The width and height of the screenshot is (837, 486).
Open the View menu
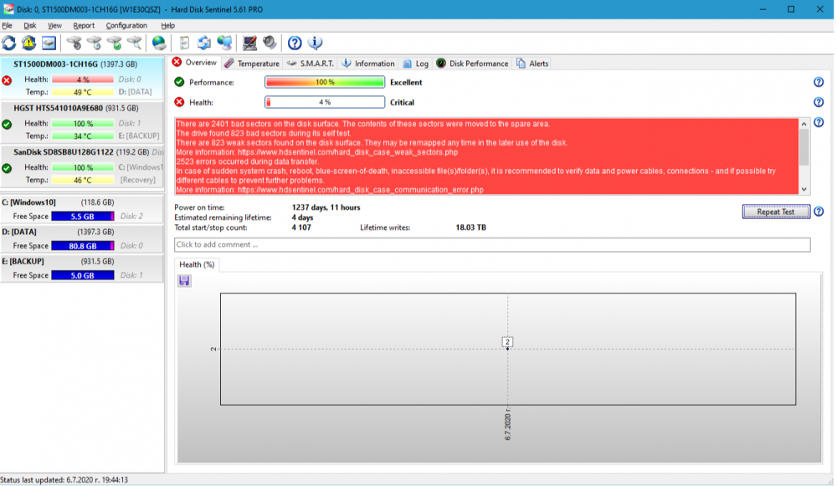pos(54,26)
